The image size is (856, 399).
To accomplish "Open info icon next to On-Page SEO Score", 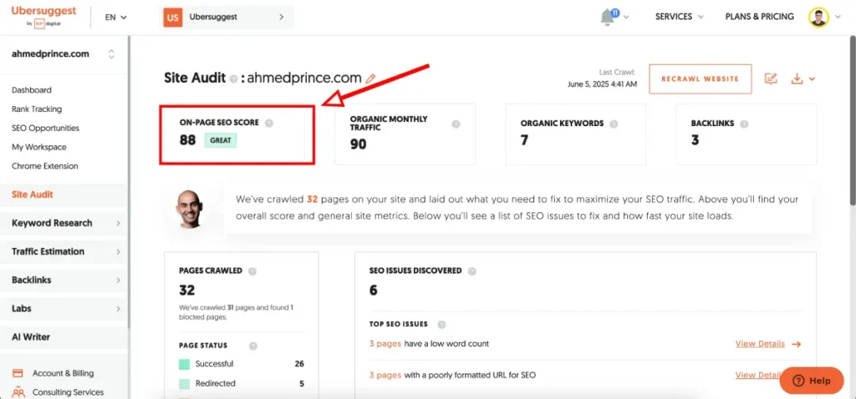I will tap(268, 124).
